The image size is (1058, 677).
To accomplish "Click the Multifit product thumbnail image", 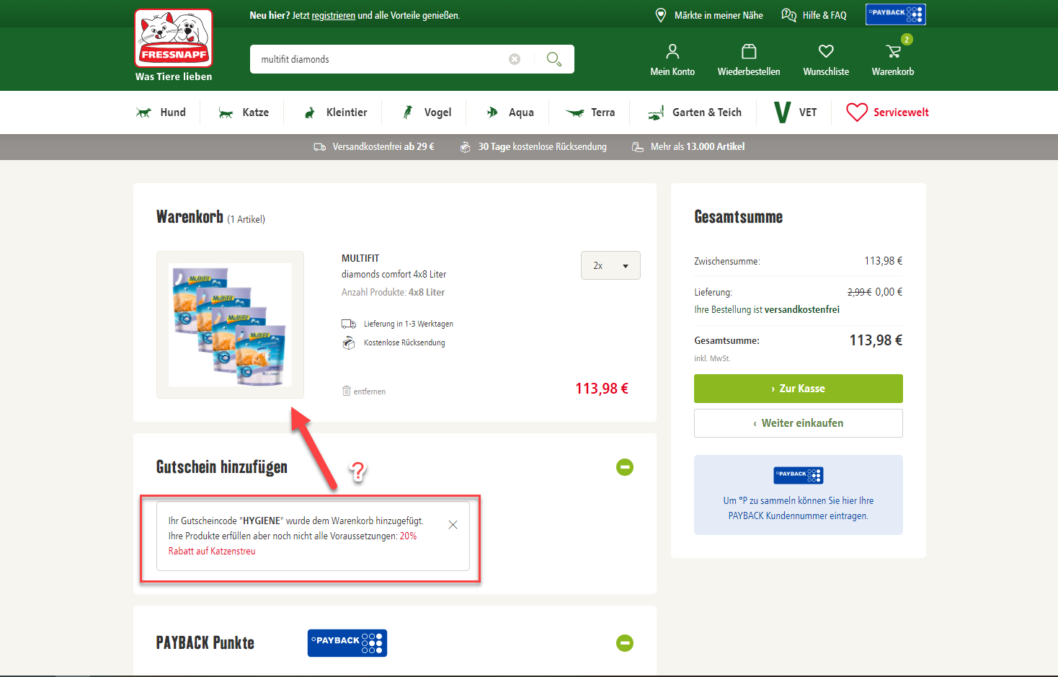I will point(230,324).
